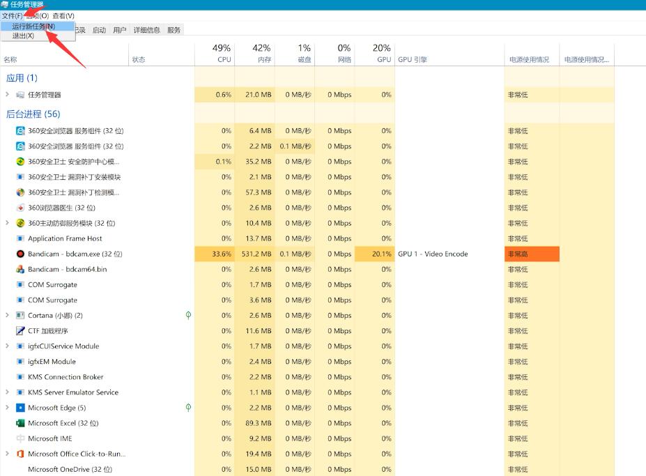The width and height of the screenshot is (646, 476).
Task: Click the Task Manager app icon in process list
Action: point(20,95)
